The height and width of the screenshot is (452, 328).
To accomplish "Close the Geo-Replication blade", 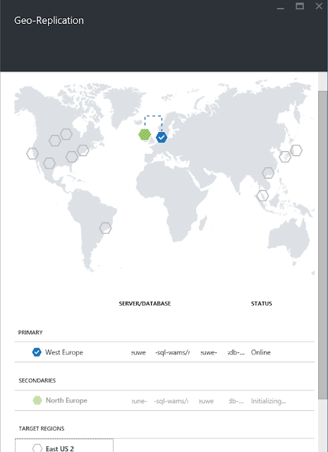I will [319, 6].
